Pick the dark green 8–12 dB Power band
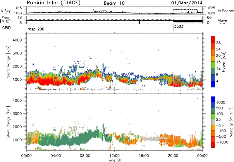 click(x=213, y=71)
